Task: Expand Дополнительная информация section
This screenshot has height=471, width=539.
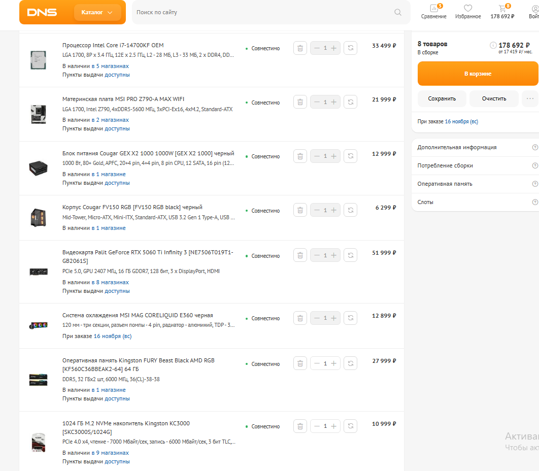Action: click(x=476, y=147)
